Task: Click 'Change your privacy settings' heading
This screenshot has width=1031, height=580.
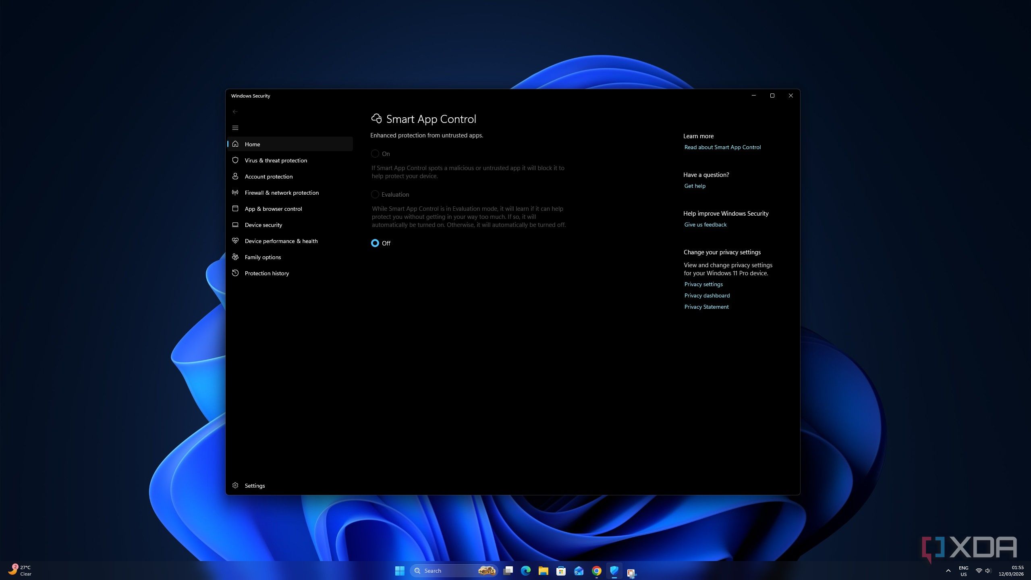Action: tap(722, 252)
